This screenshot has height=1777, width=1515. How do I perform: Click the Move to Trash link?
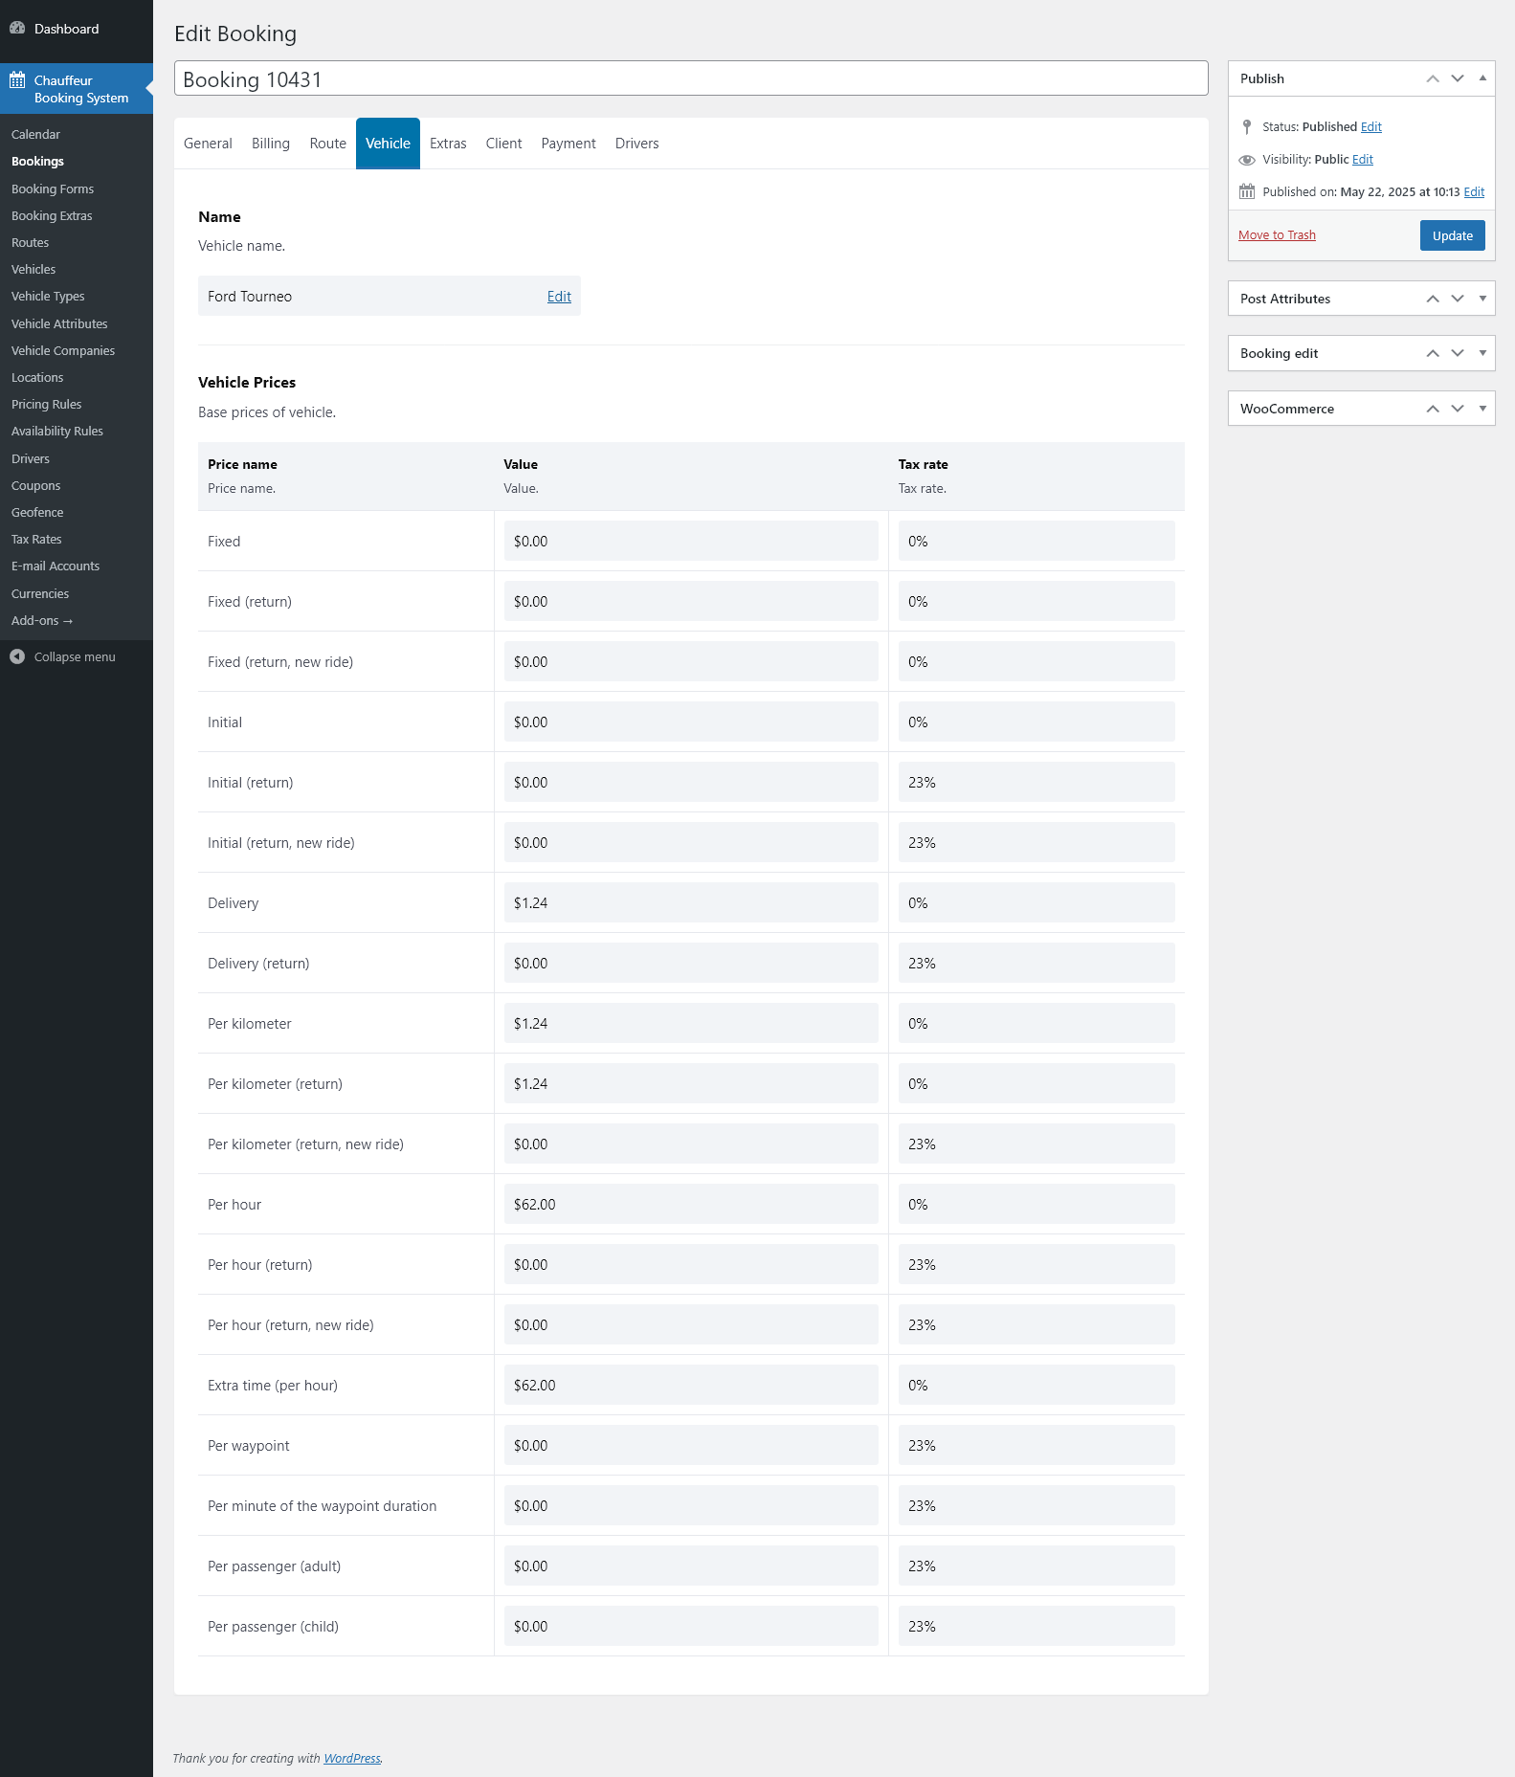1277,235
